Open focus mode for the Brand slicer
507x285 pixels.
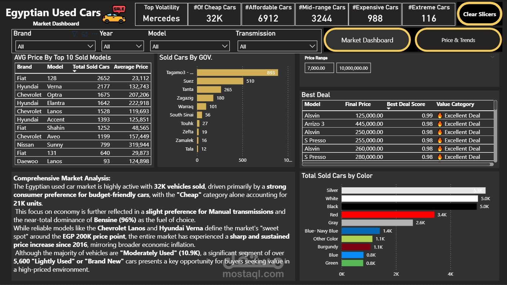pyautogui.click(x=84, y=34)
